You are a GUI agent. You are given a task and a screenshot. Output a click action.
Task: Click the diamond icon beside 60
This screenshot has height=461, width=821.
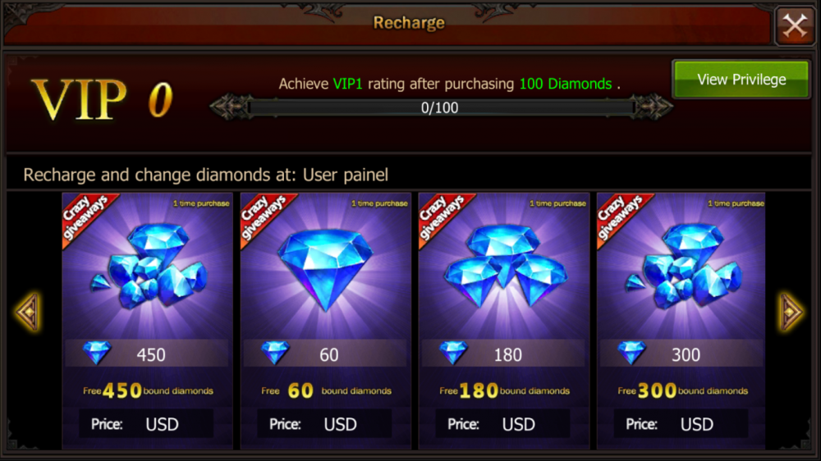(x=275, y=353)
